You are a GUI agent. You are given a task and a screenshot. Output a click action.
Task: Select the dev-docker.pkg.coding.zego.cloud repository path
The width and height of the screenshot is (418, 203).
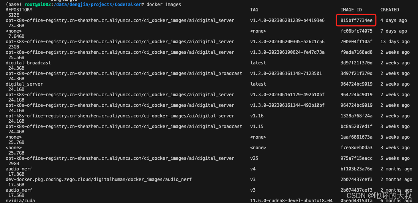coord(99,180)
